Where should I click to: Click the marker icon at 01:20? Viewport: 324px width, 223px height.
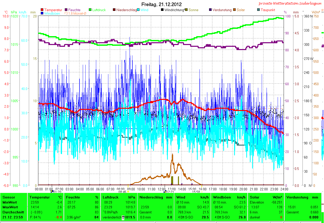pyautogui.click(x=52, y=192)
